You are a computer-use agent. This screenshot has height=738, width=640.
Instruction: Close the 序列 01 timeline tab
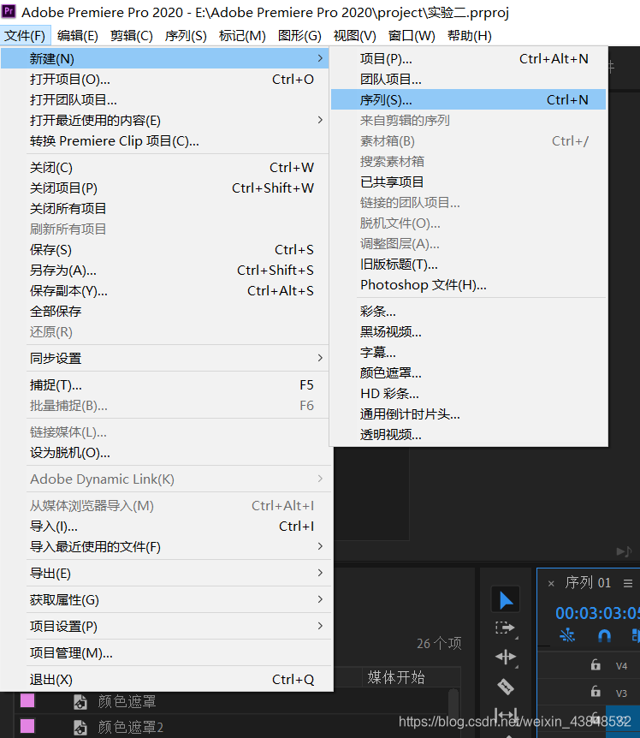click(x=551, y=584)
